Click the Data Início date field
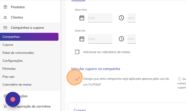This screenshot has height=111, width=186. 100,18
